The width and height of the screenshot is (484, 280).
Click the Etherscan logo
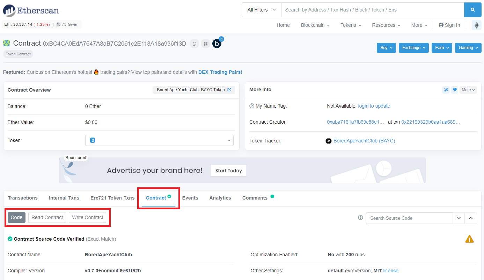click(x=31, y=10)
